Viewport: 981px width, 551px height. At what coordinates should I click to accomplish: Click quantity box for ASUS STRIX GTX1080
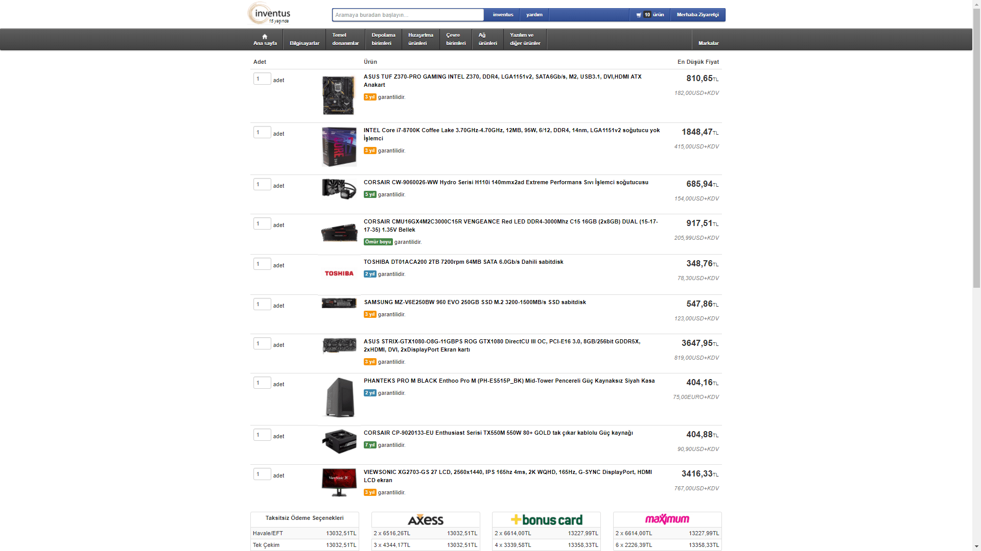tap(262, 344)
